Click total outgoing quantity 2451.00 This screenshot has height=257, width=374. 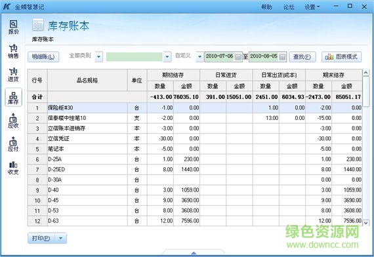tap(266, 97)
